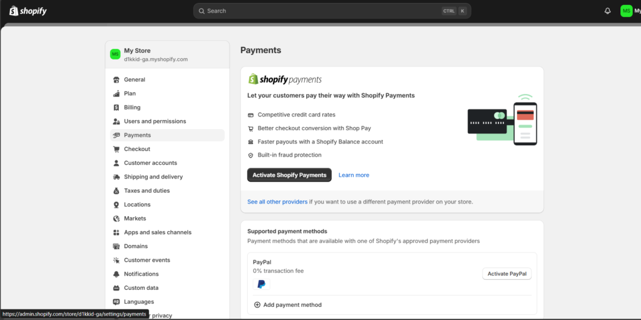Open General settings
Image resolution: width=641 pixels, height=320 pixels.
coord(167,80)
